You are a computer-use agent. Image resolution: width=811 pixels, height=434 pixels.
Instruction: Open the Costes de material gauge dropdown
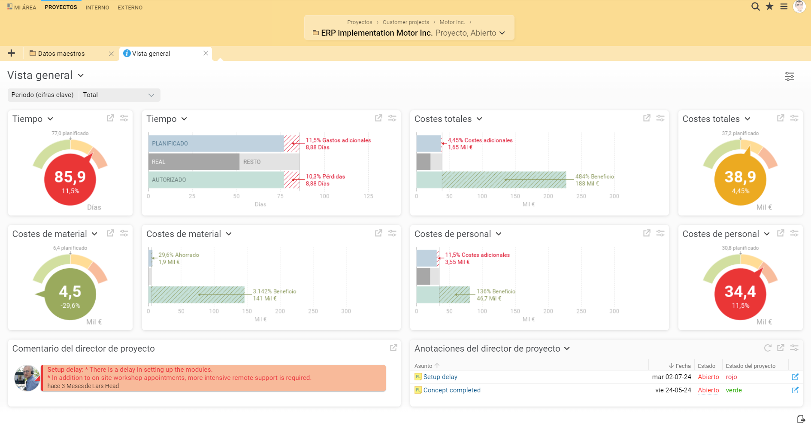94,234
